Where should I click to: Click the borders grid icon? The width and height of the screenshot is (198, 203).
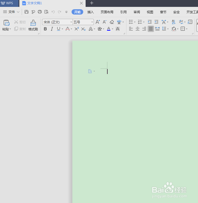tap(183, 29)
